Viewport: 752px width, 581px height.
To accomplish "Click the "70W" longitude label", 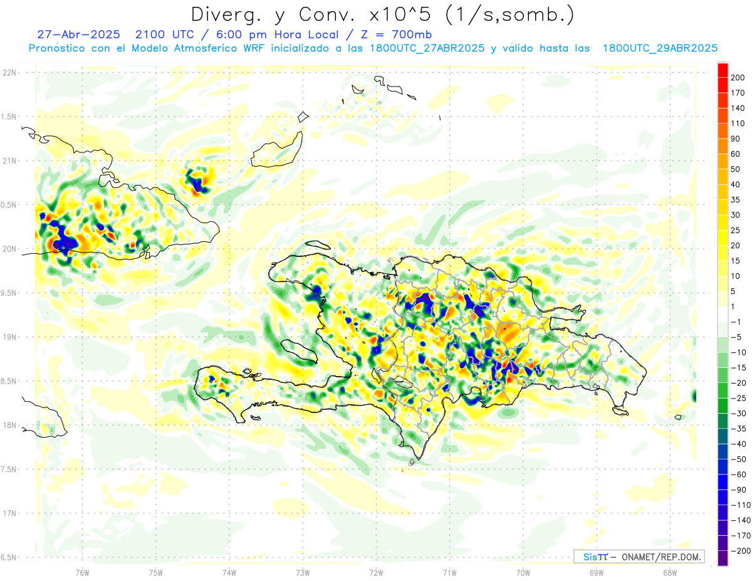I will tap(523, 573).
